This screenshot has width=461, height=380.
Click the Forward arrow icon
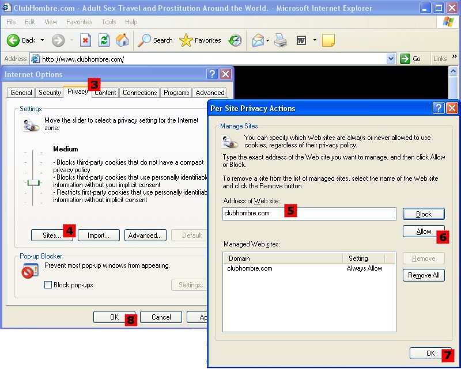click(58, 40)
